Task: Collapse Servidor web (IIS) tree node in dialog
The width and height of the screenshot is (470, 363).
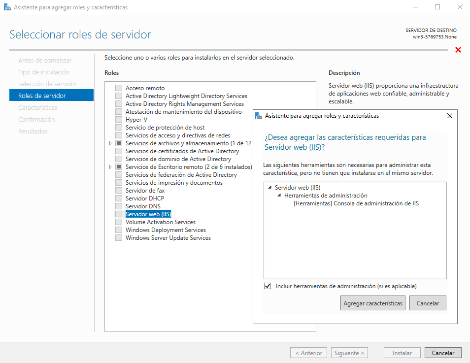Action: 269,188
